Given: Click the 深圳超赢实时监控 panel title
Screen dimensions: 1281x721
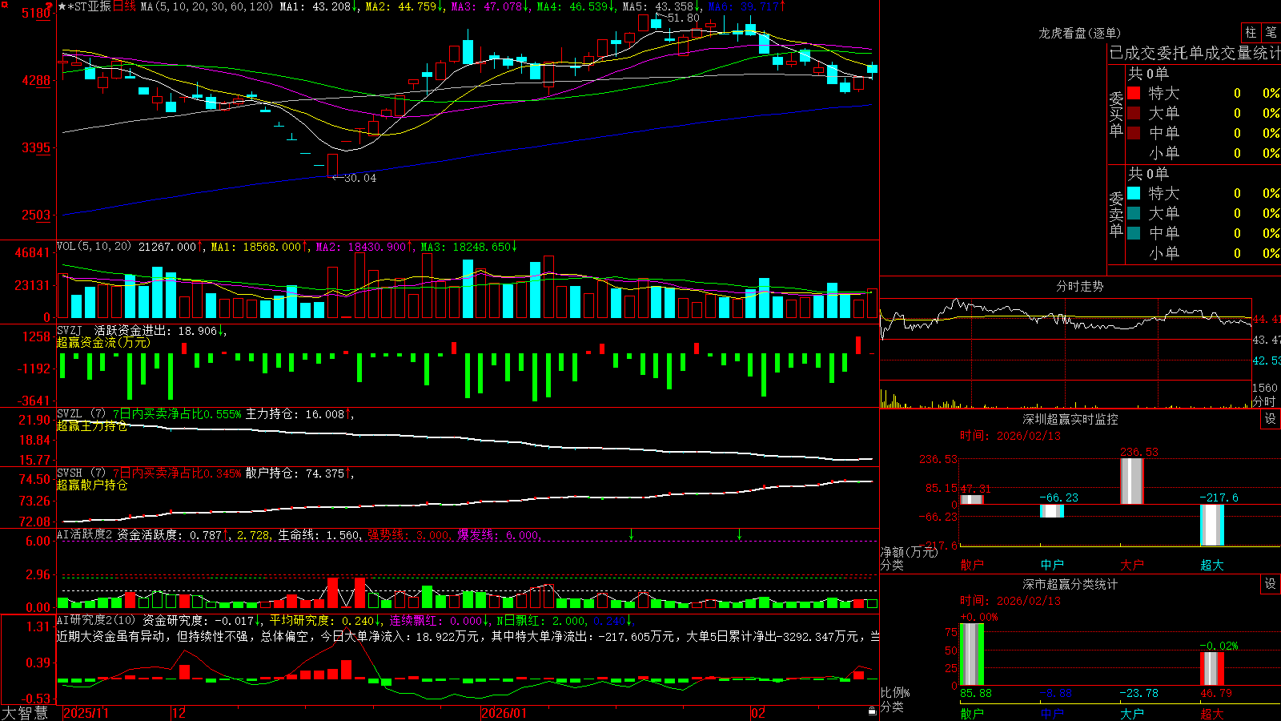Looking at the screenshot, I should (1070, 419).
